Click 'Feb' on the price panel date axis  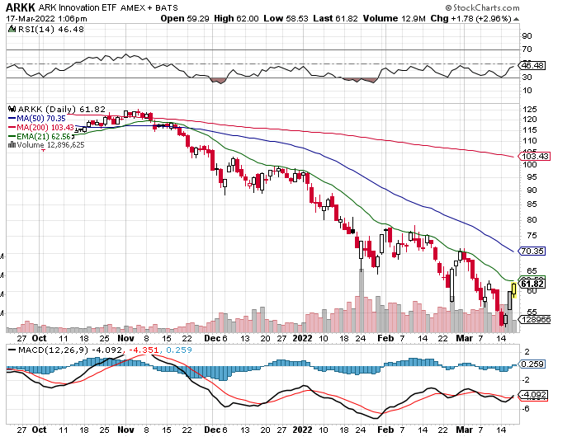click(385, 338)
